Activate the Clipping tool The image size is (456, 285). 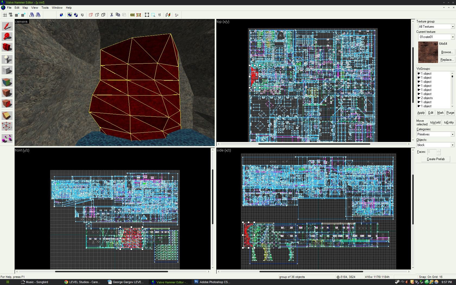pyautogui.click(x=7, y=116)
